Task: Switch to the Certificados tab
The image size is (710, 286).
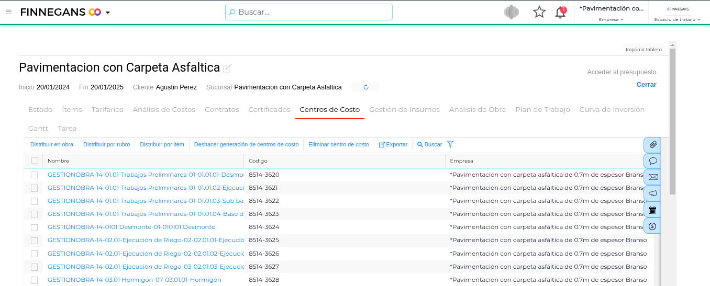Action: pyautogui.click(x=269, y=110)
